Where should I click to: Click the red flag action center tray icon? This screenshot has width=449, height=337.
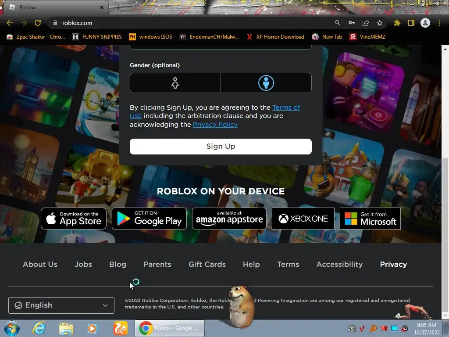pos(384,328)
